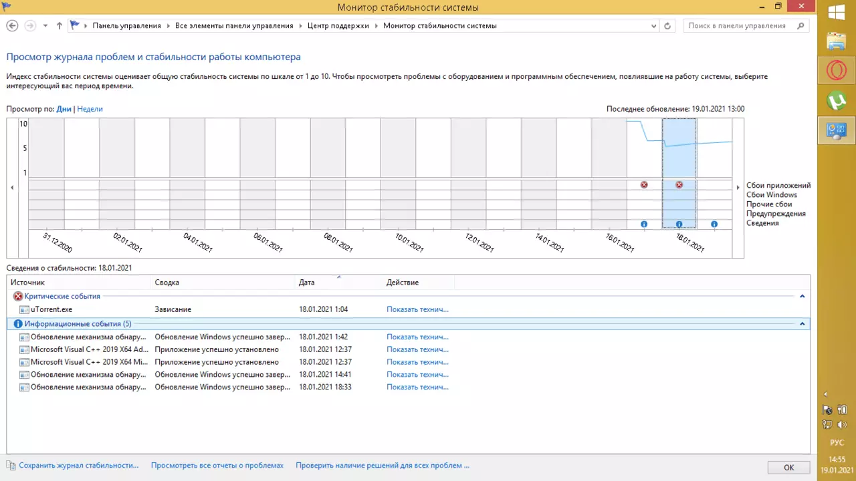This screenshot has height=481, width=856.
Task: Collapse "Информационные события (5)" with its chevron
Action: (x=802, y=324)
